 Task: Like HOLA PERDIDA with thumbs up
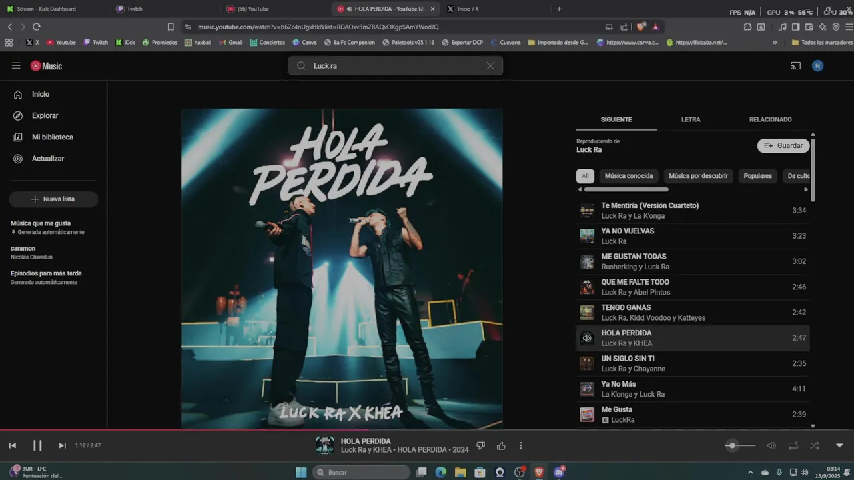[501, 445]
